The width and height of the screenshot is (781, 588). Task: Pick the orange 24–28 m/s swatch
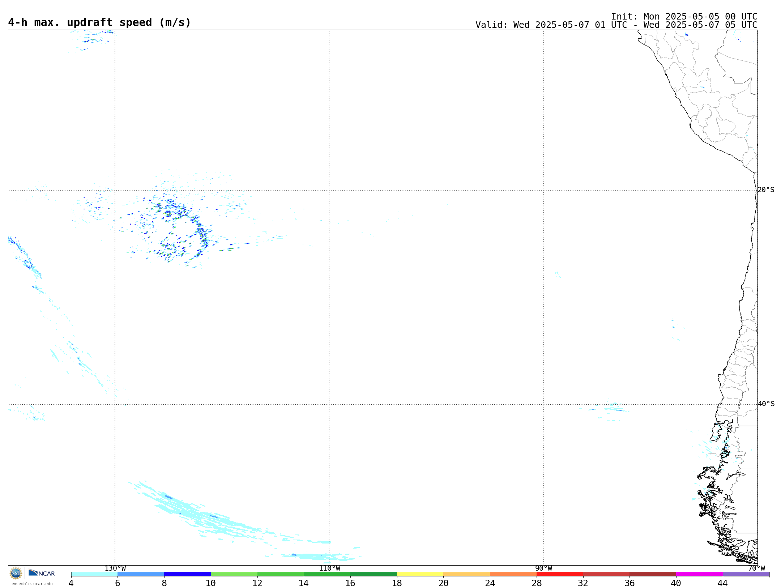tap(513, 574)
